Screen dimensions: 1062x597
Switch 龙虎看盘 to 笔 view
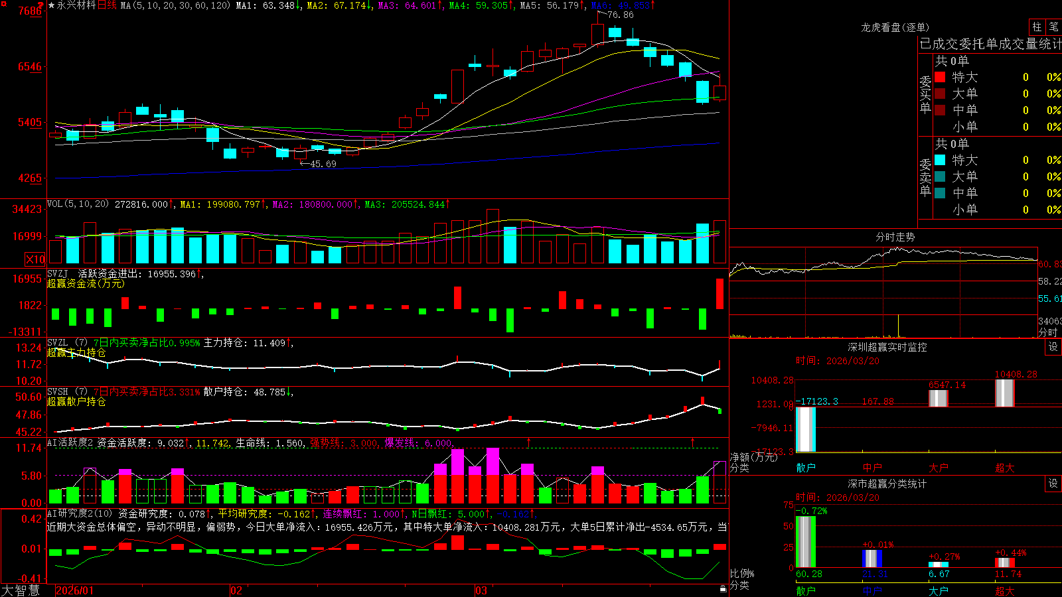pos(1053,27)
